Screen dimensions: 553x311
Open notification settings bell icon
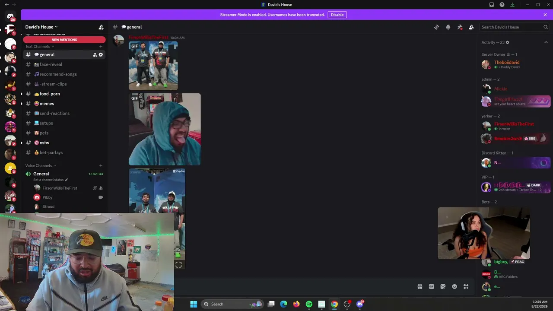(448, 27)
